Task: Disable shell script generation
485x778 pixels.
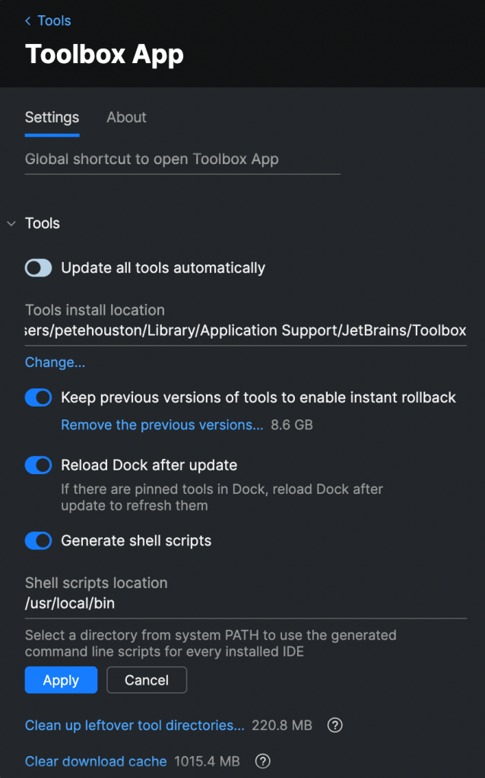Action: (38, 541)
